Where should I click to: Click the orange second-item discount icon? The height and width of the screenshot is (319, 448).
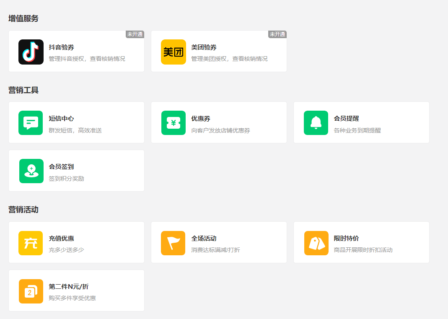pos(31,291)
